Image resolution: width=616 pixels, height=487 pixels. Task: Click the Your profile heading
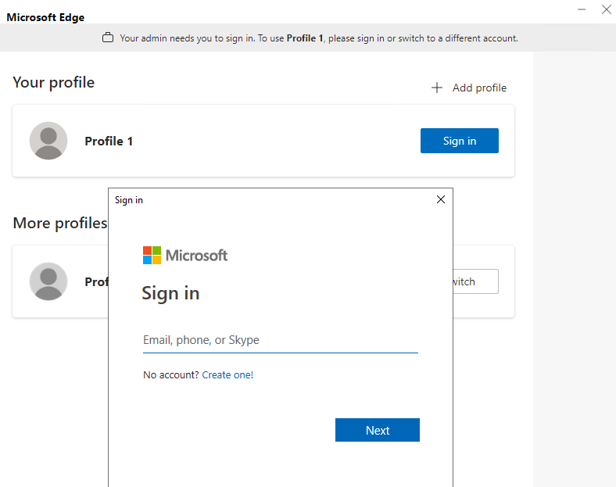tap(54, 83)
